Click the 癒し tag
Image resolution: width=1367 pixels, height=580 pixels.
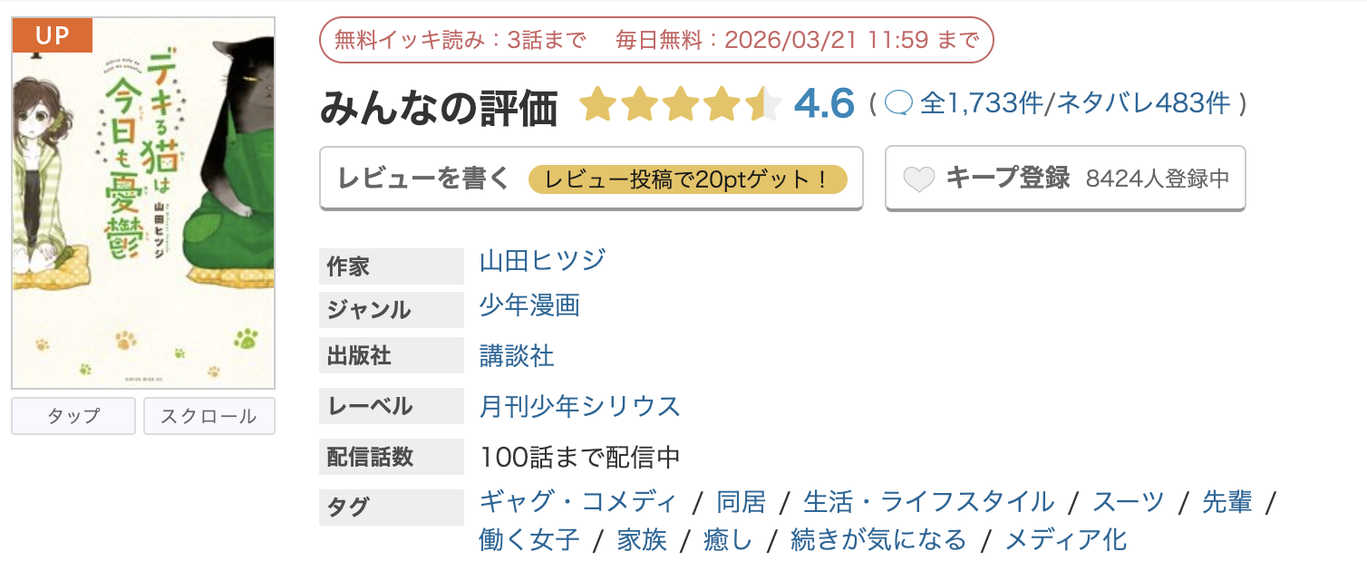click(727, 539)
